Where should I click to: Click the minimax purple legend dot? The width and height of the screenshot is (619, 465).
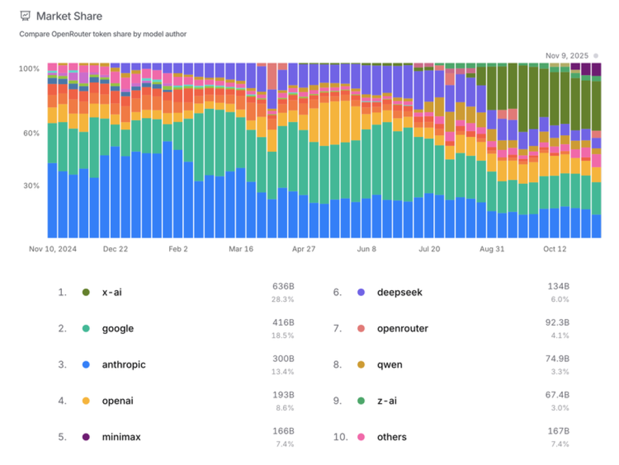click(x=85, y=437)
